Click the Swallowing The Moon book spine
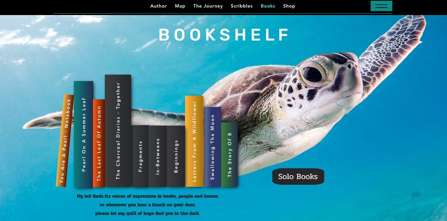 pyautogui.click(x=212, y=147)
